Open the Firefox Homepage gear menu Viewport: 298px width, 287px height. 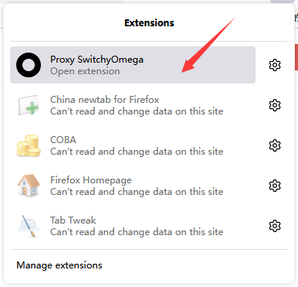(x=275, y=186)
